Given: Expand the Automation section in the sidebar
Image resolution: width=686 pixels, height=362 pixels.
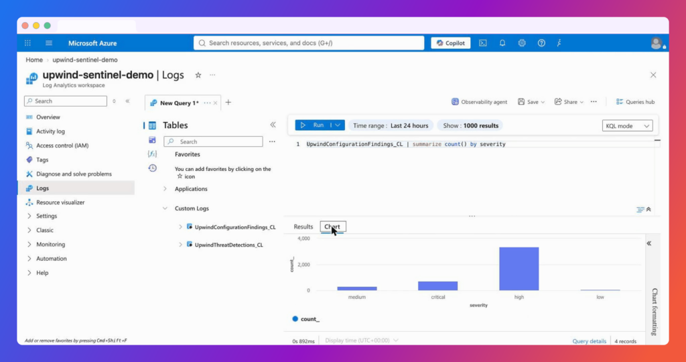Looking at the screenshot, I should pos(29,259).
